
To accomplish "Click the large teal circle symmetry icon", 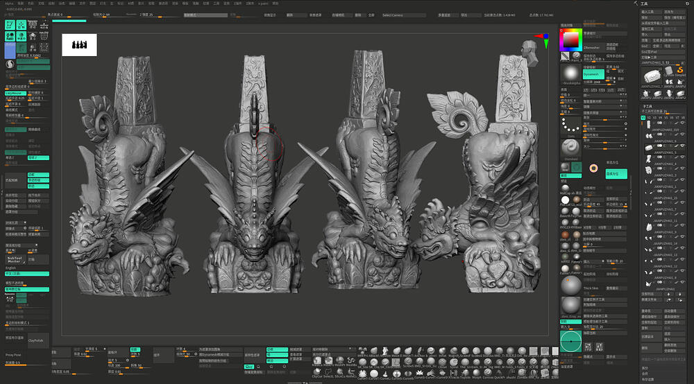I will (x=573, y=341).
